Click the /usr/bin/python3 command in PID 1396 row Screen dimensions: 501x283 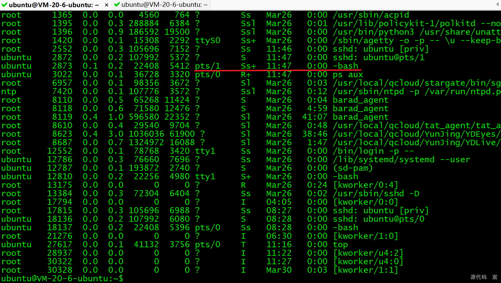373,32
